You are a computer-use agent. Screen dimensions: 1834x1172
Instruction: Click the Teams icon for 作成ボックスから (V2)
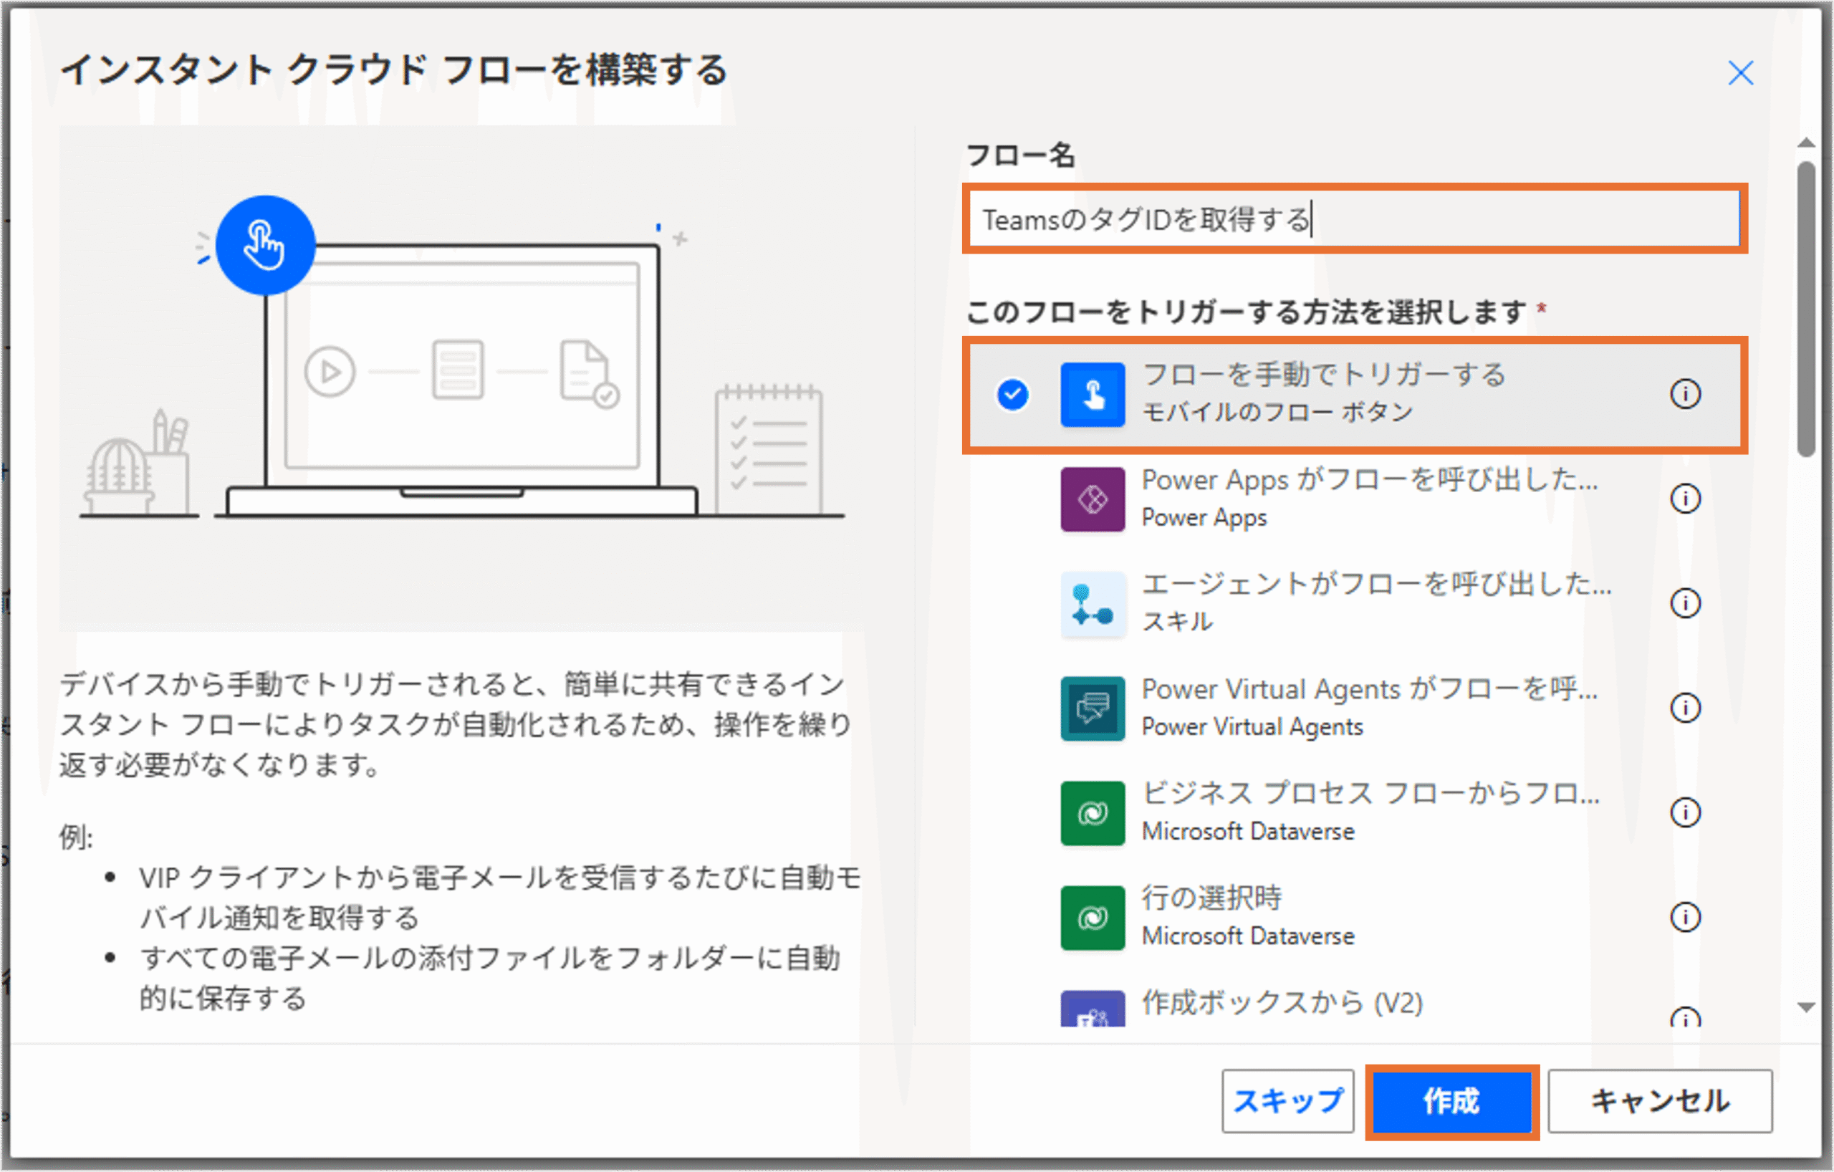1093,1010
